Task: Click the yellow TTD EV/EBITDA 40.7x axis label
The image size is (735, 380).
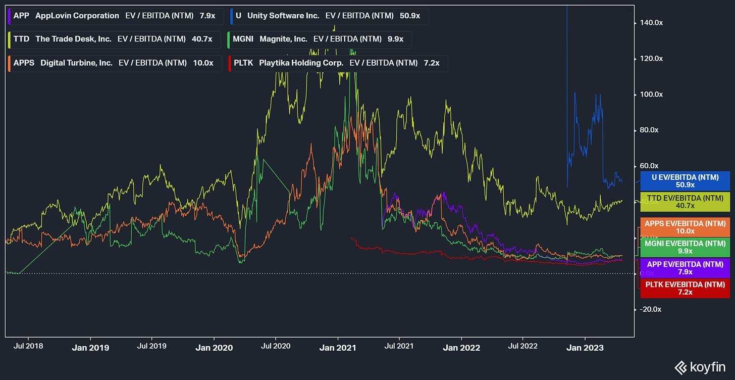Action: (x=685, y=202)
